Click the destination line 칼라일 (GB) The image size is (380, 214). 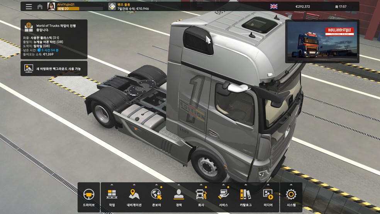[36, 46]
